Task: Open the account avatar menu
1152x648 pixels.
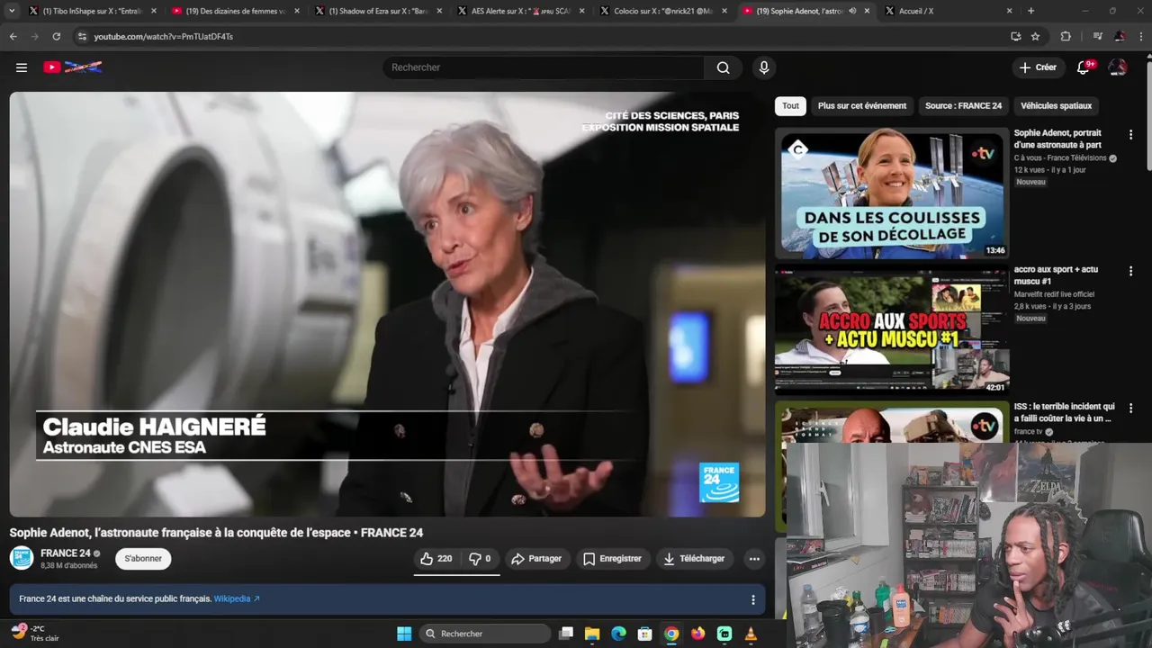Action: point(1118,67)
